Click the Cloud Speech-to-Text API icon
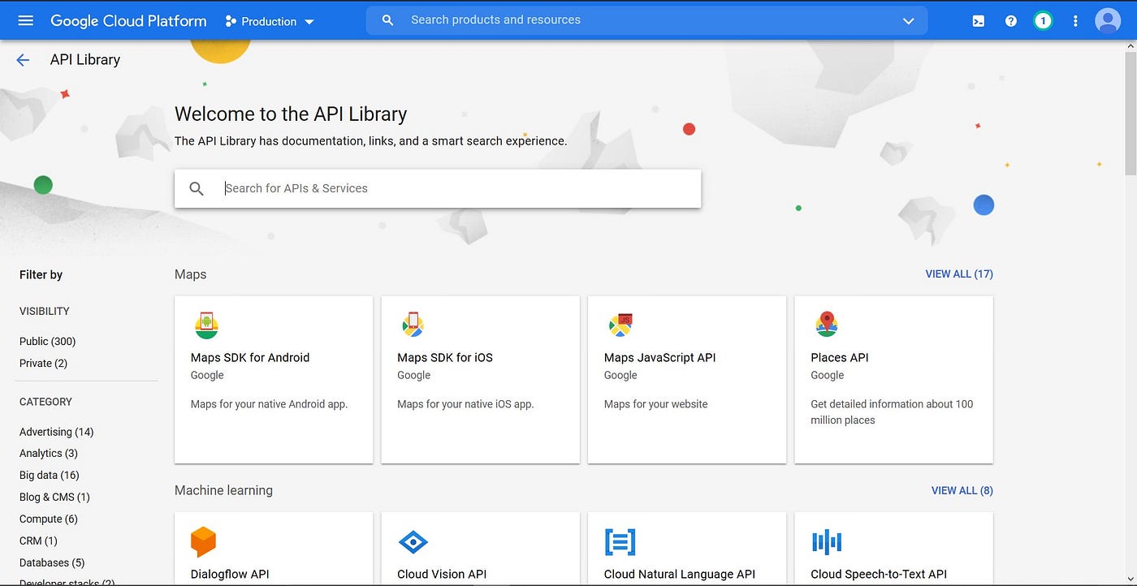 coord(827,541)
